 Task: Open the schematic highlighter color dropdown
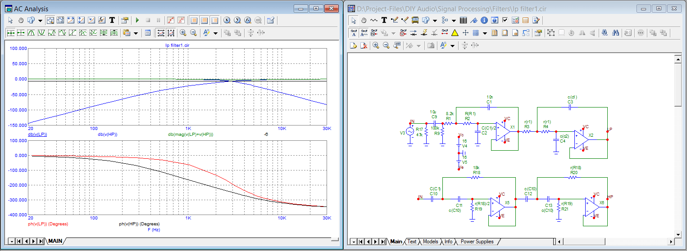point(452,45)
